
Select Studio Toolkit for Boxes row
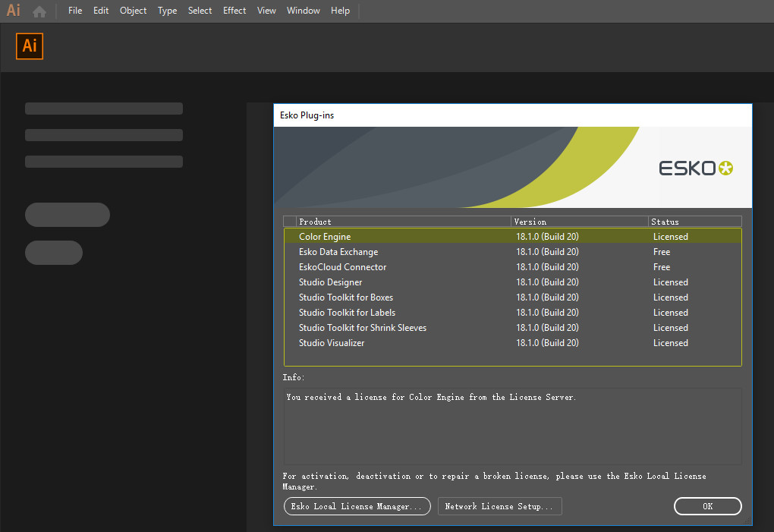point(513,297)
